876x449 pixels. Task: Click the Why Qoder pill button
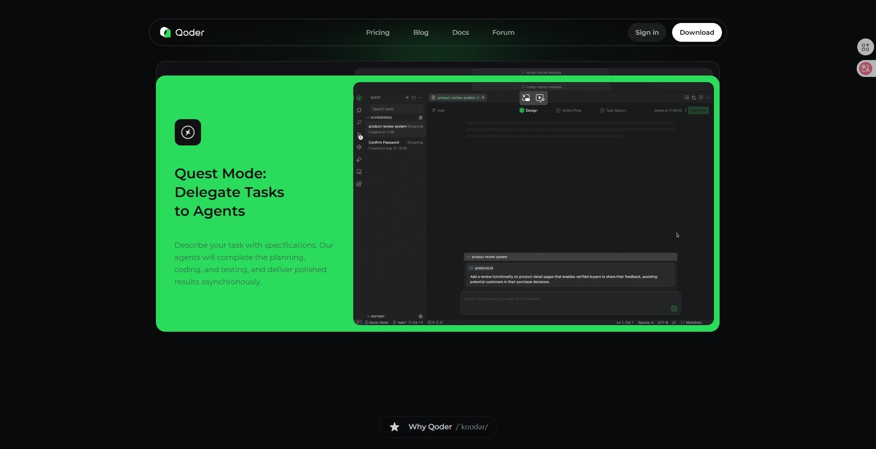pyautogui.click(x=438, y=427)
